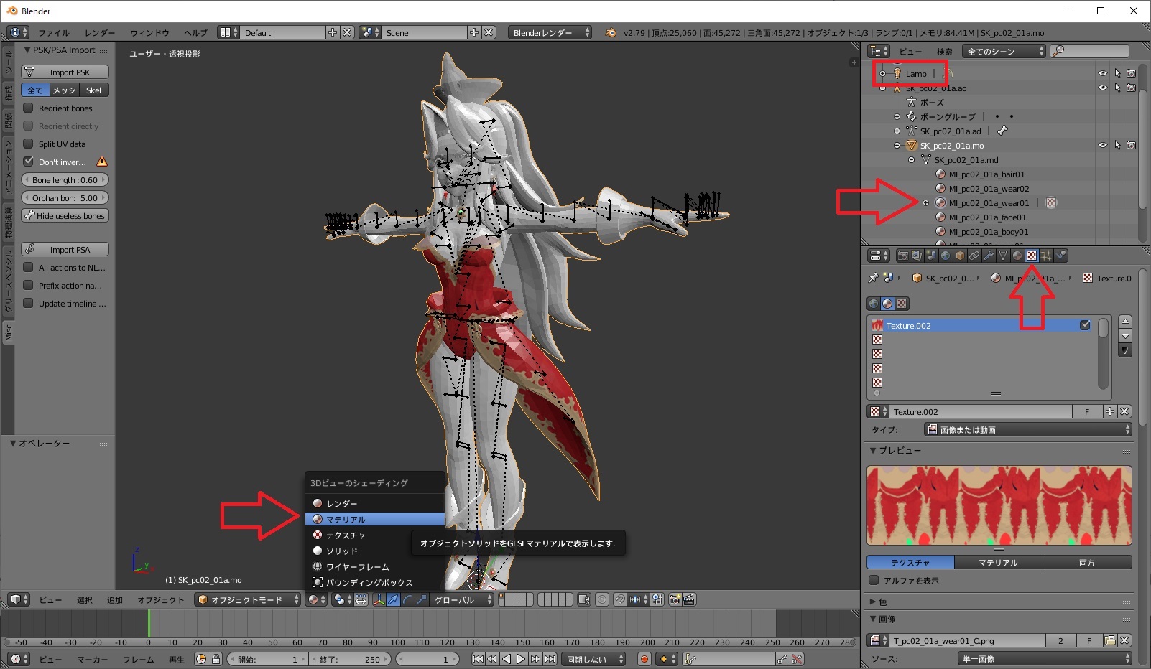Screen dimensions: 1151x669
Task: Toggle the Split UV data checkbox
Action: (x=29, y=144)
